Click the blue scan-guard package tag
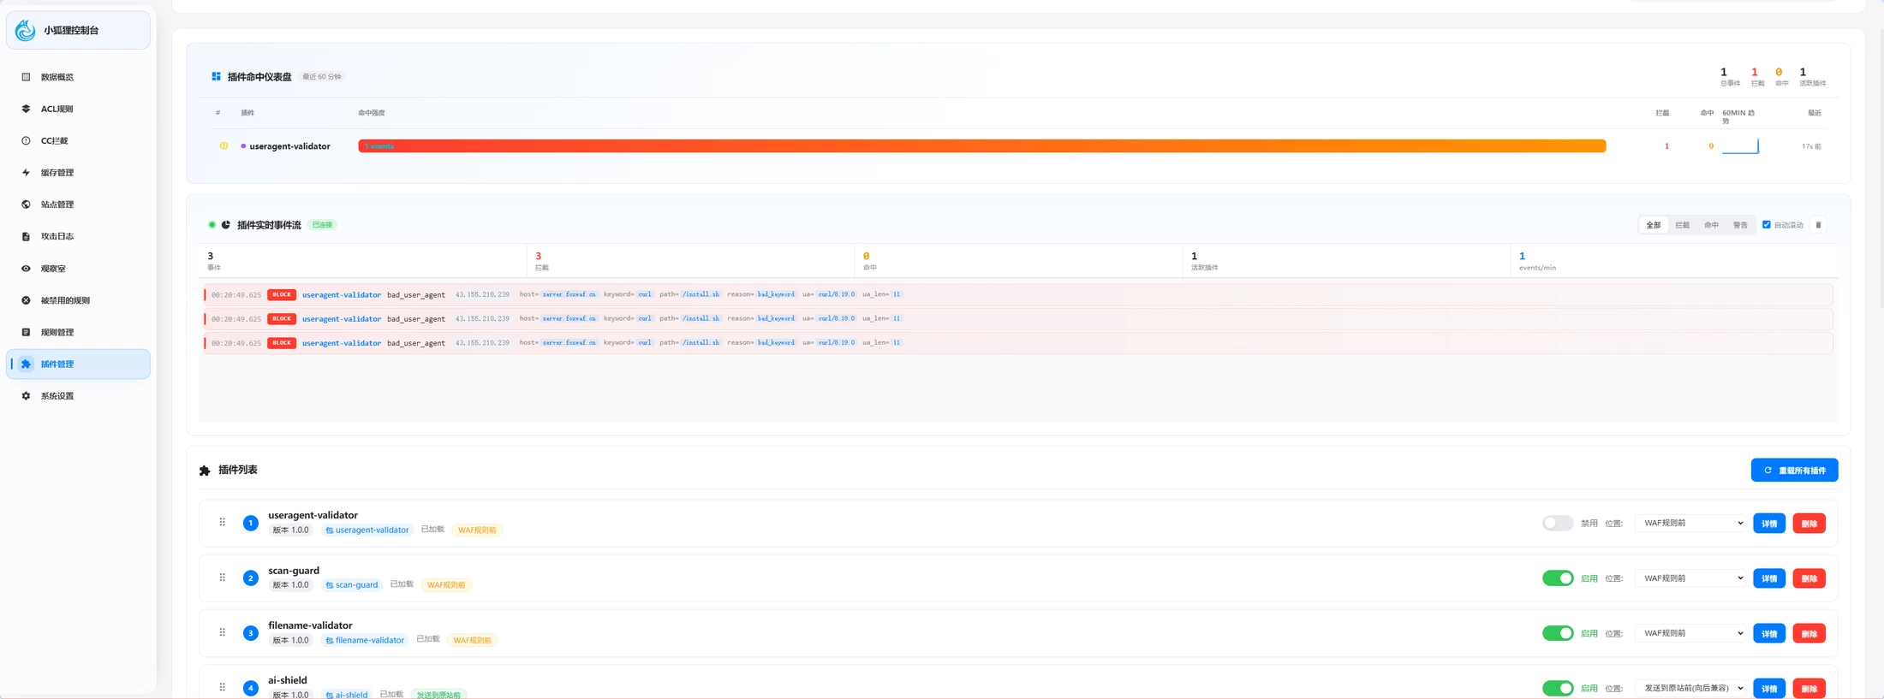 point(352,585)
